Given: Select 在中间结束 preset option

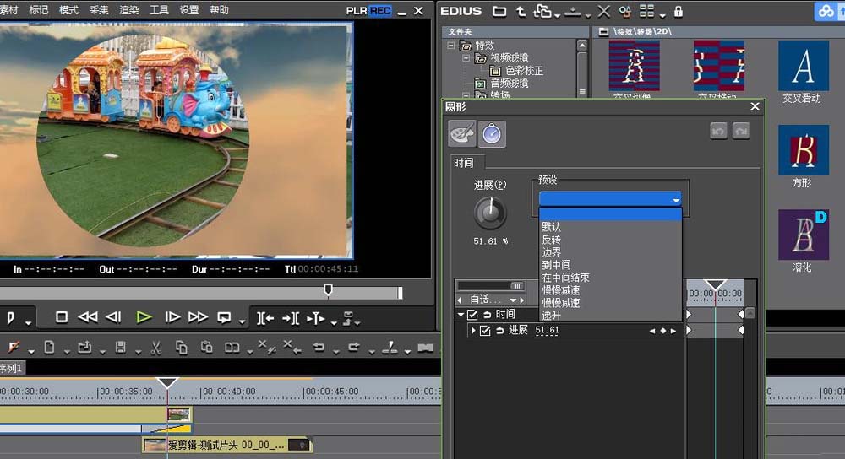Looking at the screenshot, I should pyautogui.click(x=565, y=278).
